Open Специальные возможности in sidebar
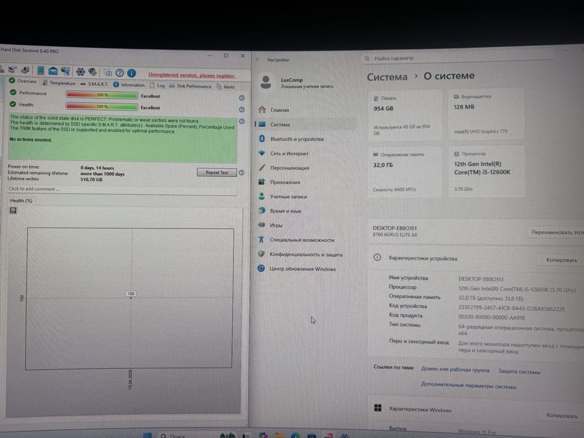 tap(305, 240)
